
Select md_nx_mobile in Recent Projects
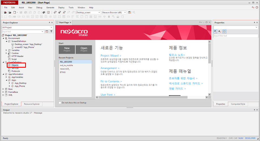[66, 65]
